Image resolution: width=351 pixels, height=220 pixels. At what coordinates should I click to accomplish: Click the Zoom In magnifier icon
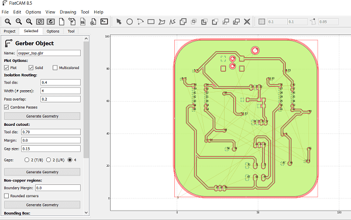[x=29, y=22]
